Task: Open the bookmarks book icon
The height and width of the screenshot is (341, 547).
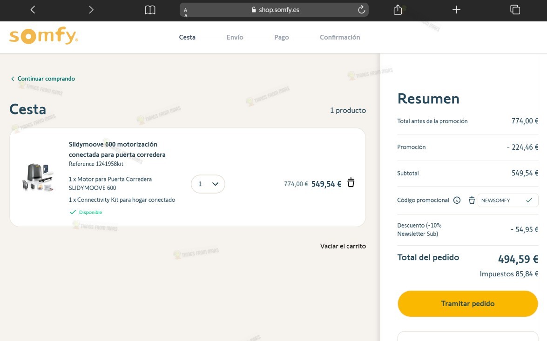Action: (x=150, y=10)
